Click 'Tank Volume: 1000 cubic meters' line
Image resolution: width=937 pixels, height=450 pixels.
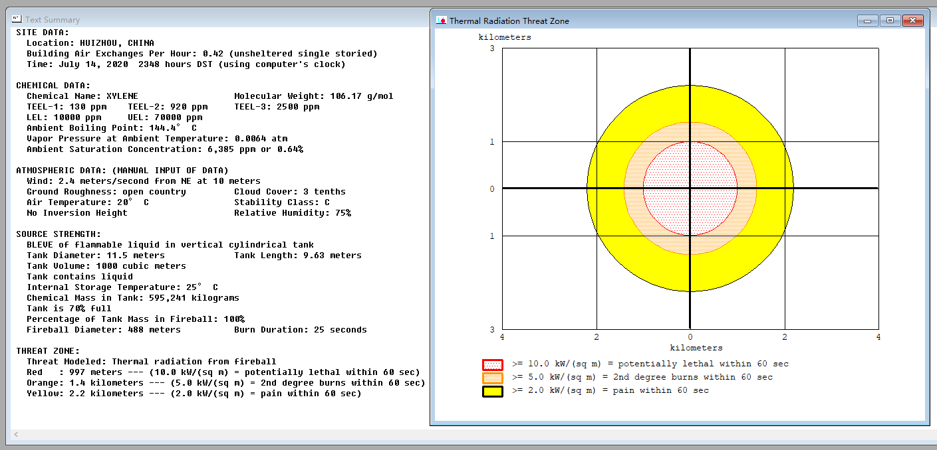pyautogui.click(x=106, y=265)
